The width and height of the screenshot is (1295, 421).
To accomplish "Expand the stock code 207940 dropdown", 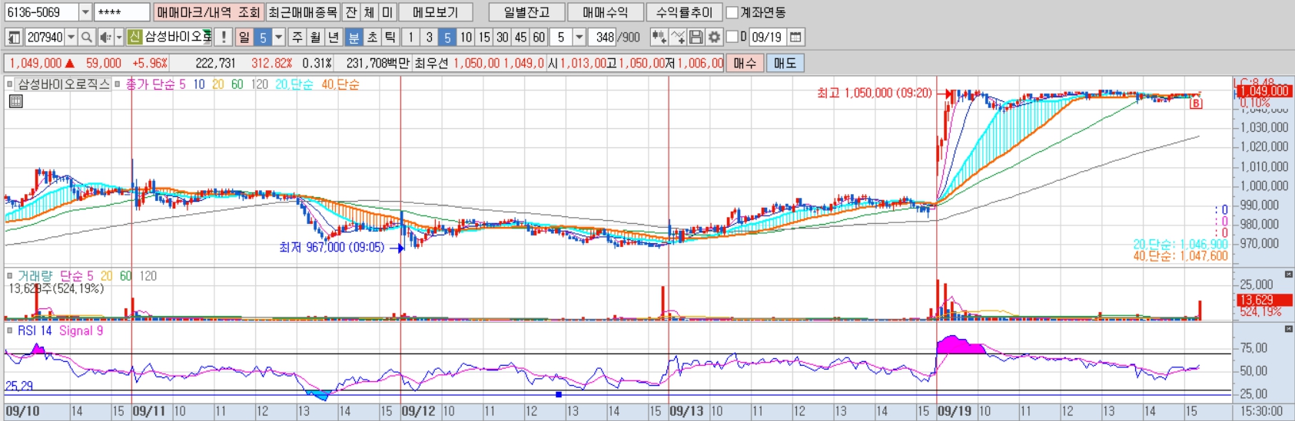I will (71, 37).
